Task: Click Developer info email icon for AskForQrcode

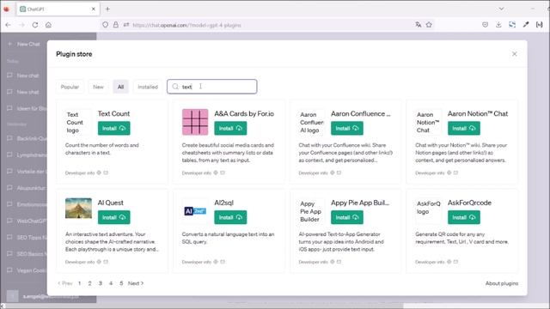Action: [455, 262]
